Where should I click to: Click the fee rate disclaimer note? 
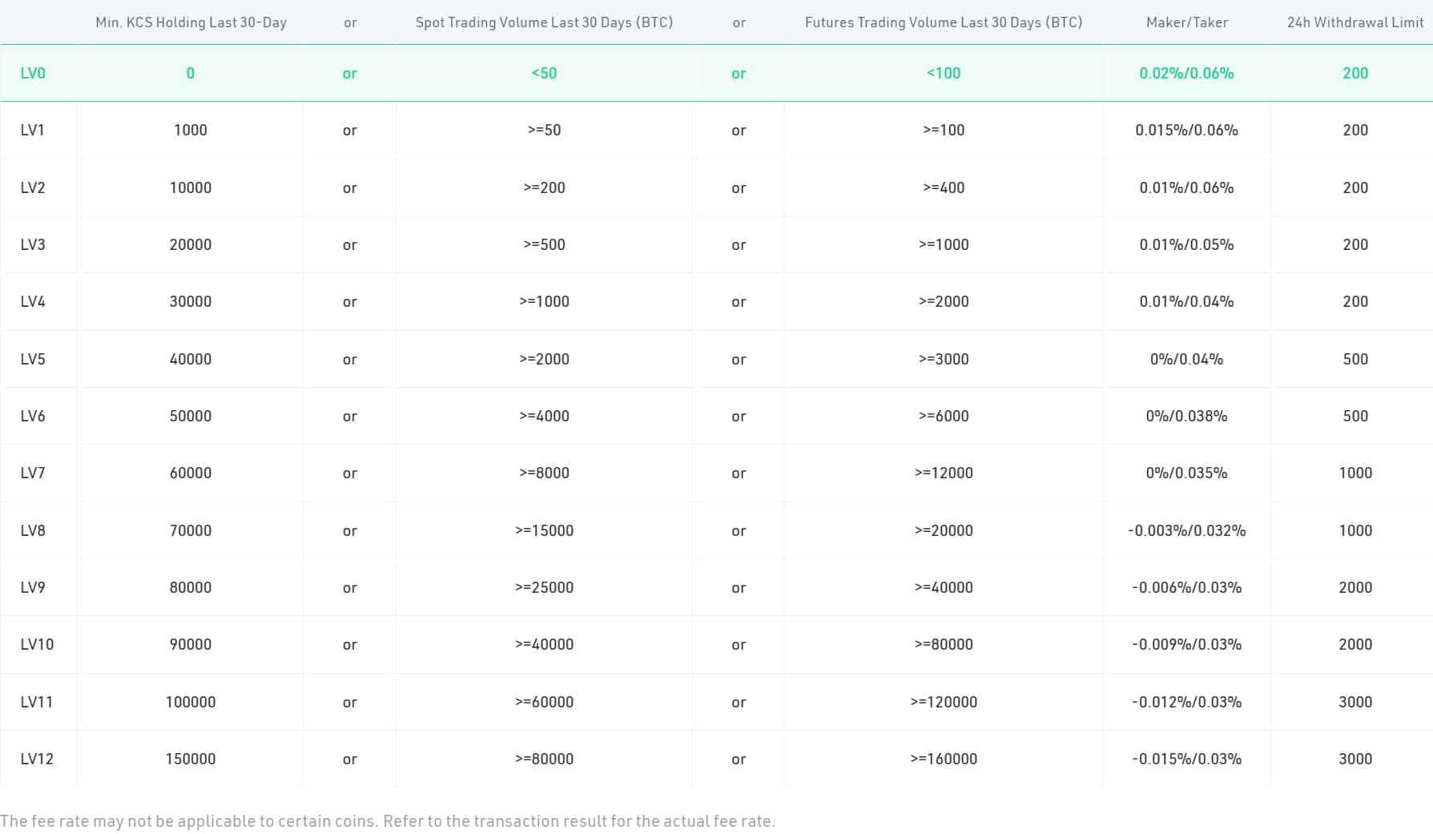[x=388, y=821]
